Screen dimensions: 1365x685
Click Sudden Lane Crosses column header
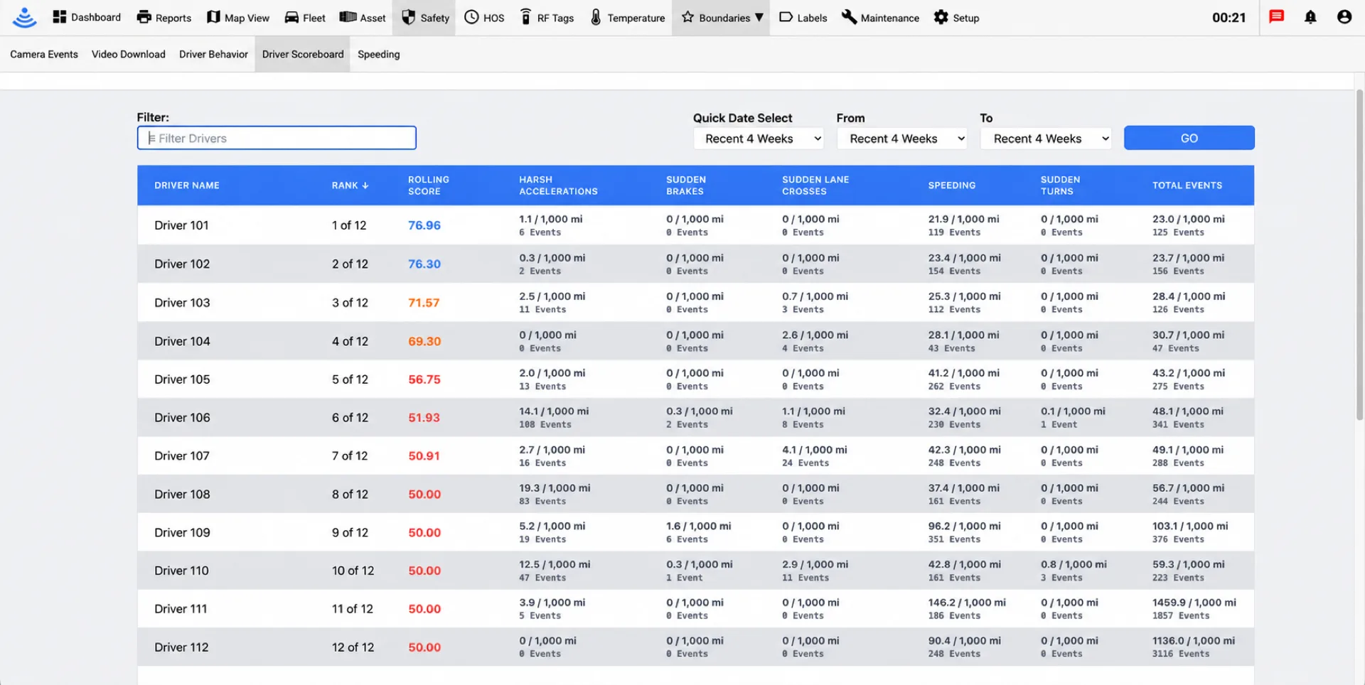(815, 185)
